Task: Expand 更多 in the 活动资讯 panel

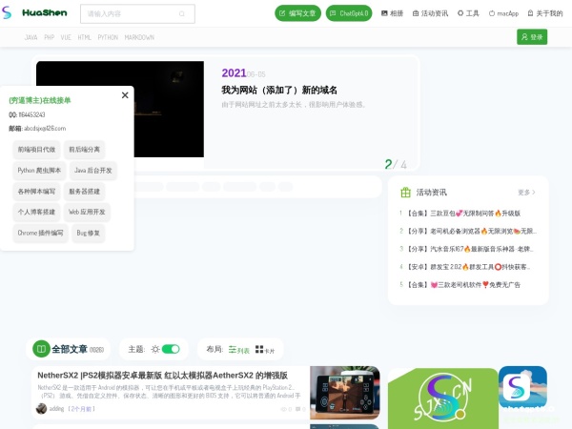Action: 526,192
